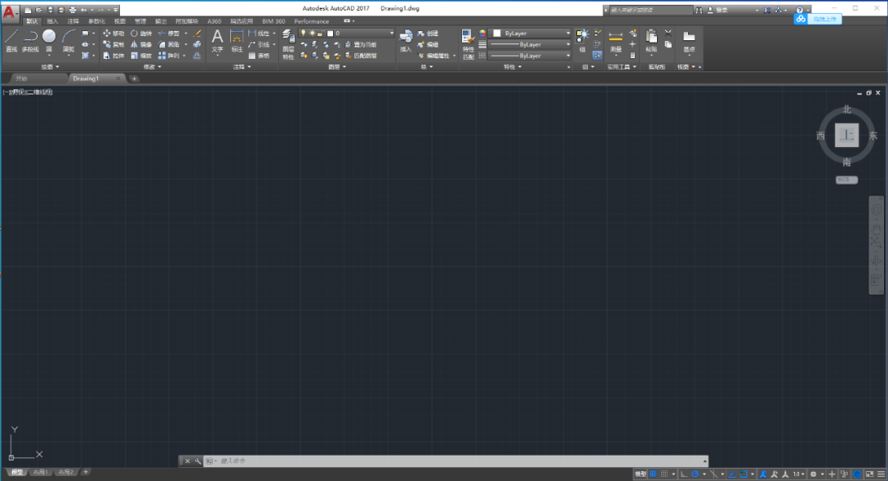The width and height of the screenshot is (888, 481).
Task: Select the Circle (圆) tool
Action: tap(49, 41)
